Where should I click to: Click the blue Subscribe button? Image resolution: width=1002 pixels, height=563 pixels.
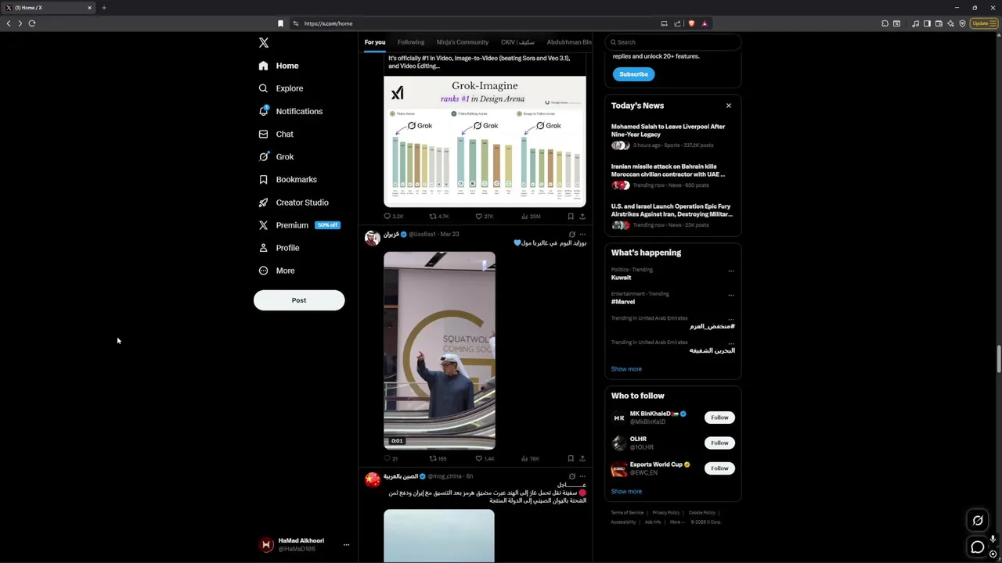(633, 74)
